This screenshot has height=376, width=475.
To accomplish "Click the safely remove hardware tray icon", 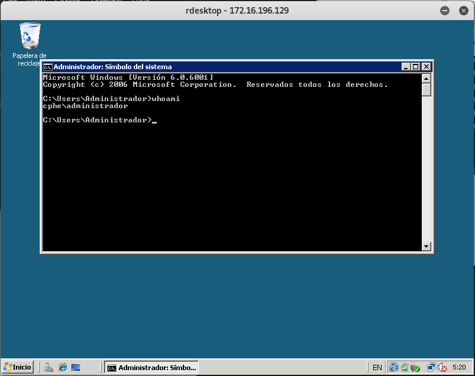I will tap(415, 367).
